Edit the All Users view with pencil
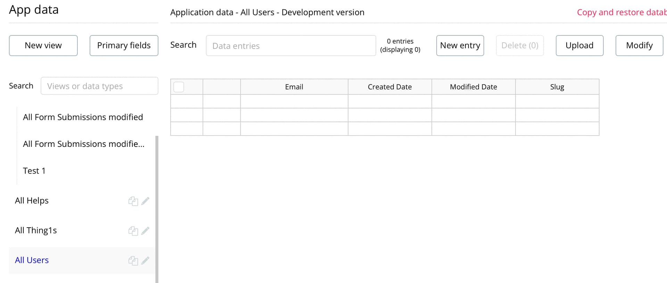 click(x=145, y=260)
